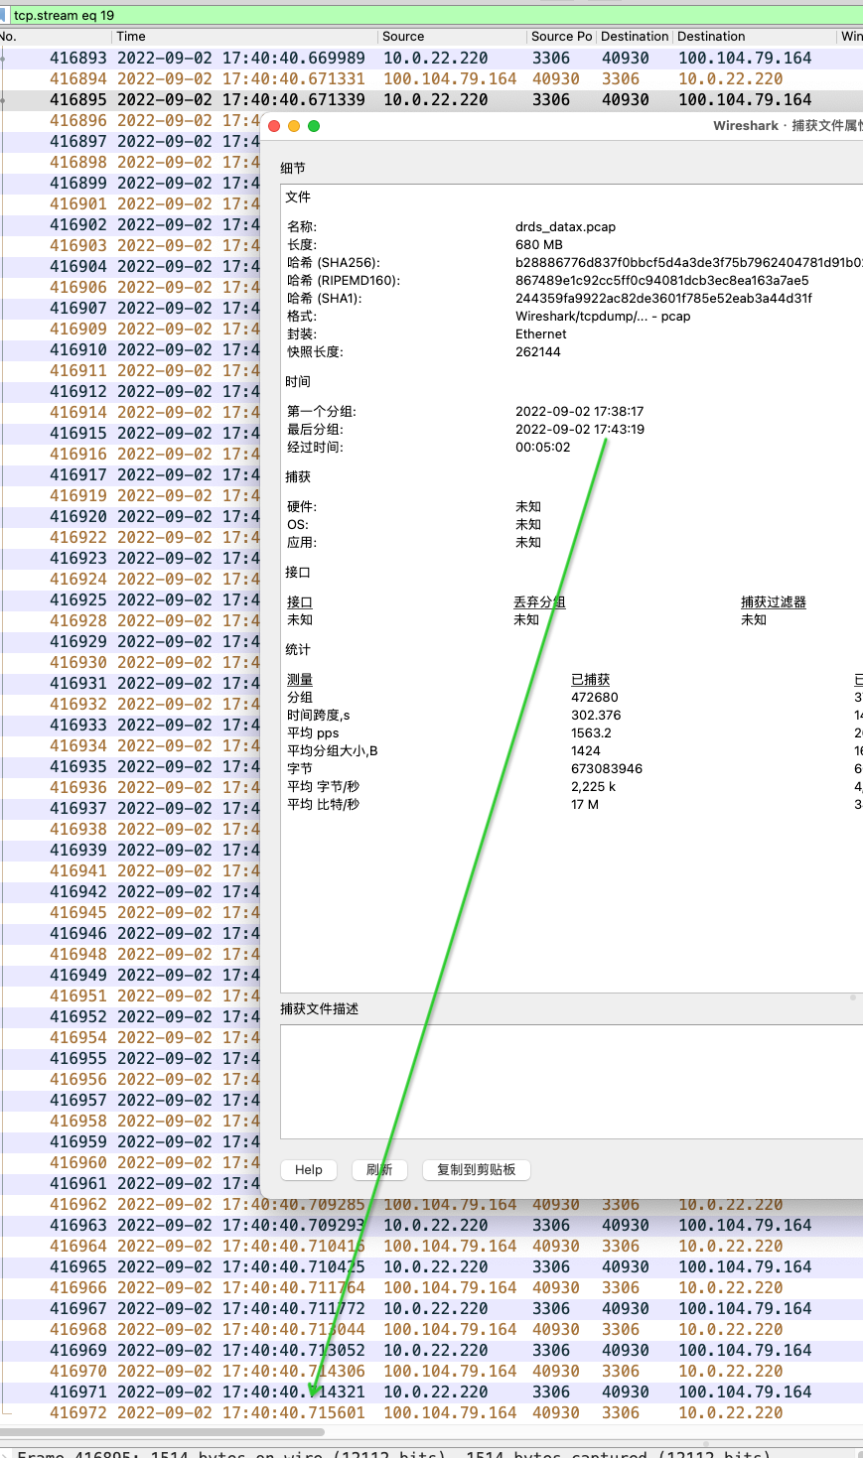Click the packet list horizontal scrollbar

(x=164, y=1432)
